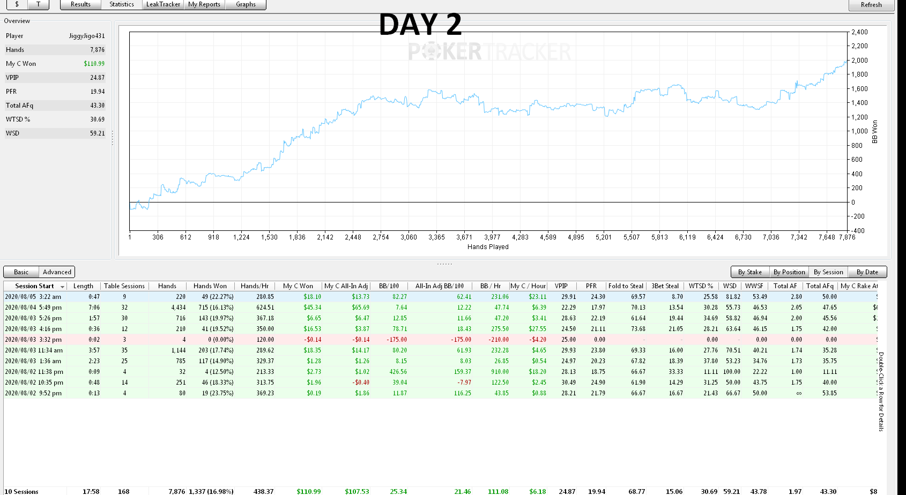Click the Refresh button
The image size is (906, 495).
[x=871, y=5]
